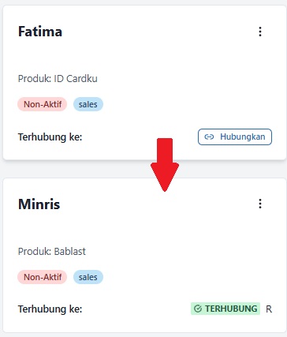This screenshot has height=337, width=287.
Task: Open the three-dot menu on Fatima card
Action: (x=260, y=32)
